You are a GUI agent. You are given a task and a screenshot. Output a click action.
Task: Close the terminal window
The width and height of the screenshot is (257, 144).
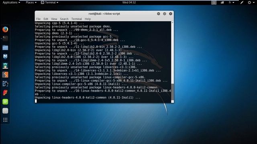pos(171,14)
